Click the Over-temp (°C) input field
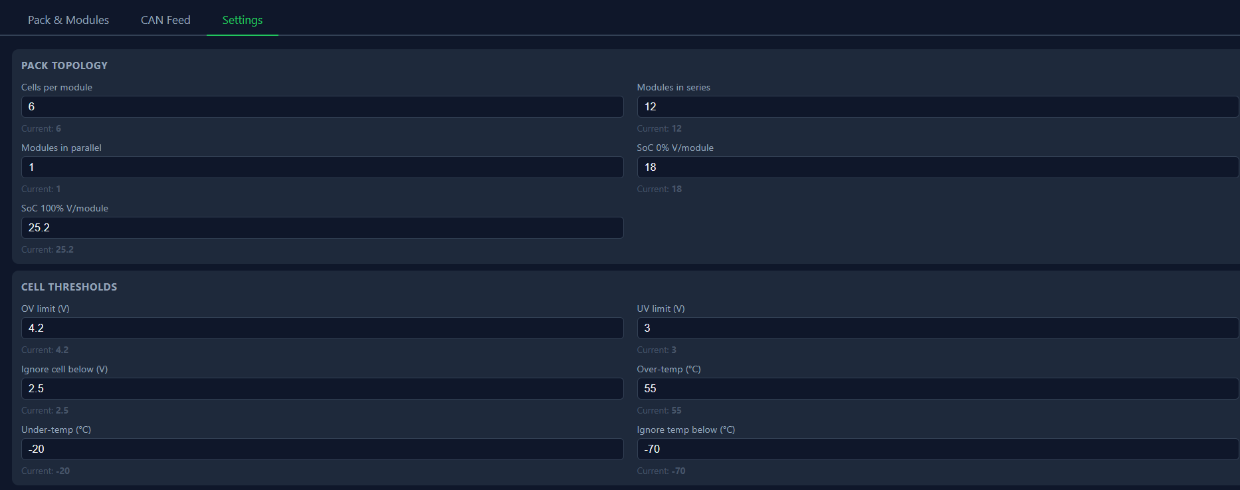1240x490 pixels. pos(937,389)
